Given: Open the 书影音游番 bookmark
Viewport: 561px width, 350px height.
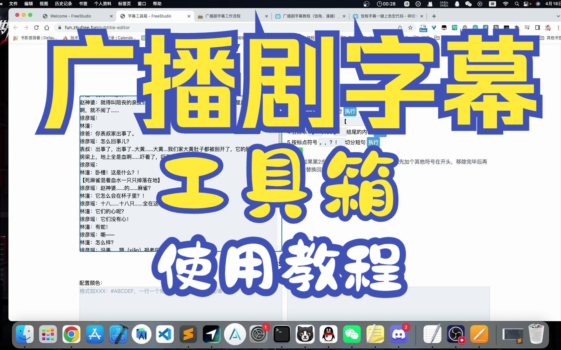Looking at the screenshot, I should click(x=35, y=38).
